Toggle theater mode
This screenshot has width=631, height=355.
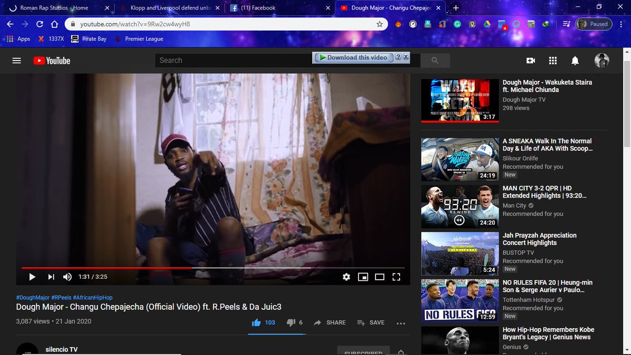tap(379, 277)
